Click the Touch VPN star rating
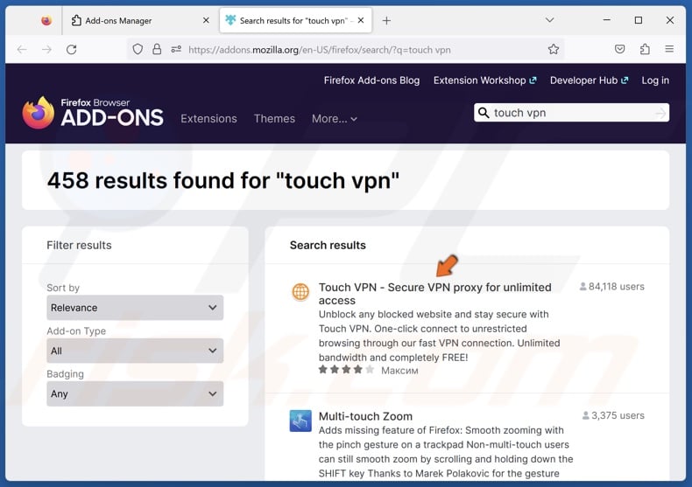Image resolution: width=692 pixels, height=487 pixels. 346,370
